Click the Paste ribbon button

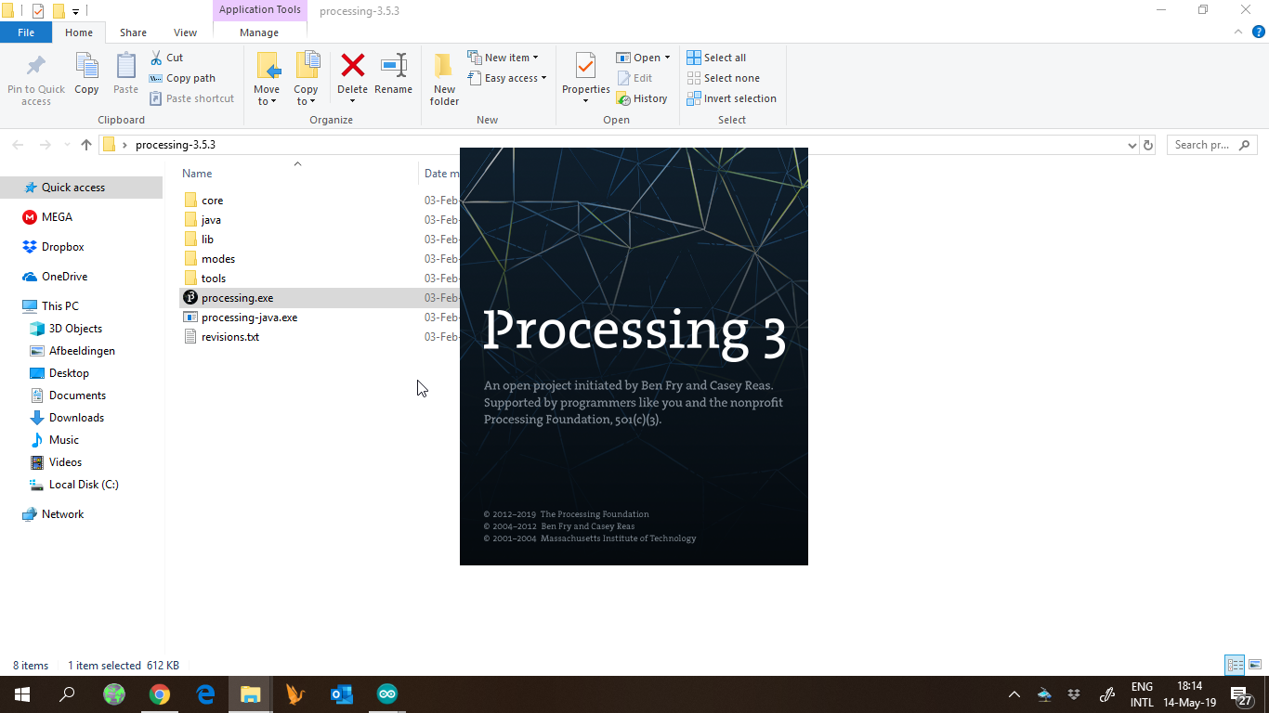pyautogui.click(x=125, y=74)
